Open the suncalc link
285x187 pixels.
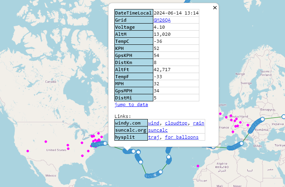coord(158,130)
